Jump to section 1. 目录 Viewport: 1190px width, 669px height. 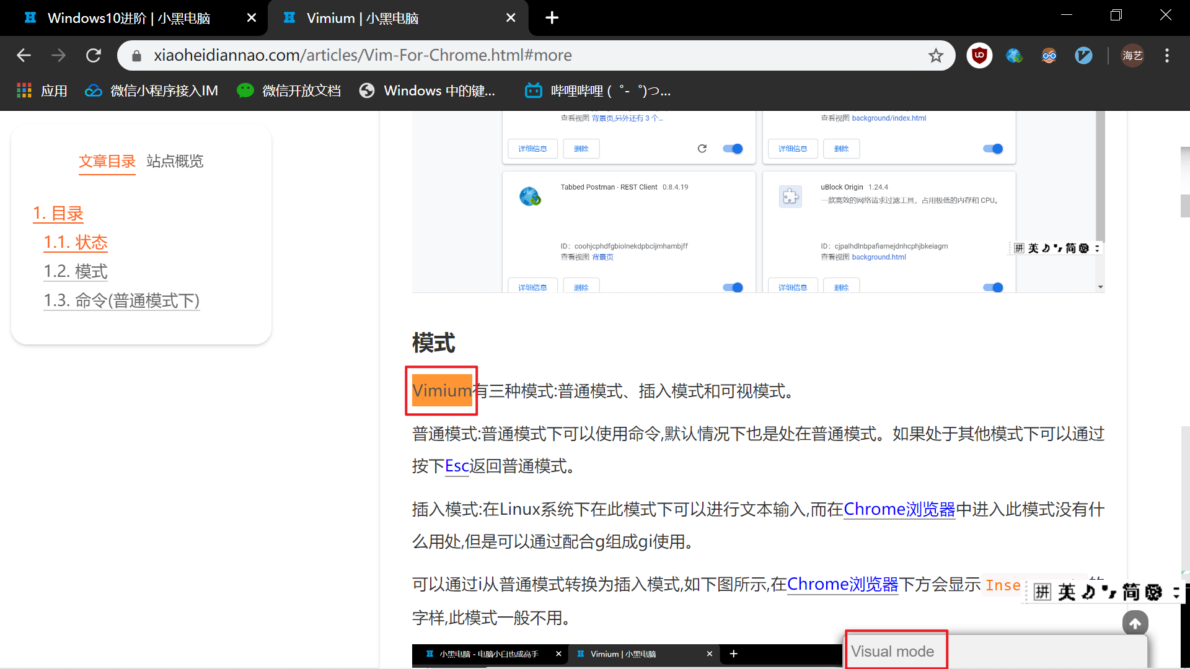click(x=58, y=214)
